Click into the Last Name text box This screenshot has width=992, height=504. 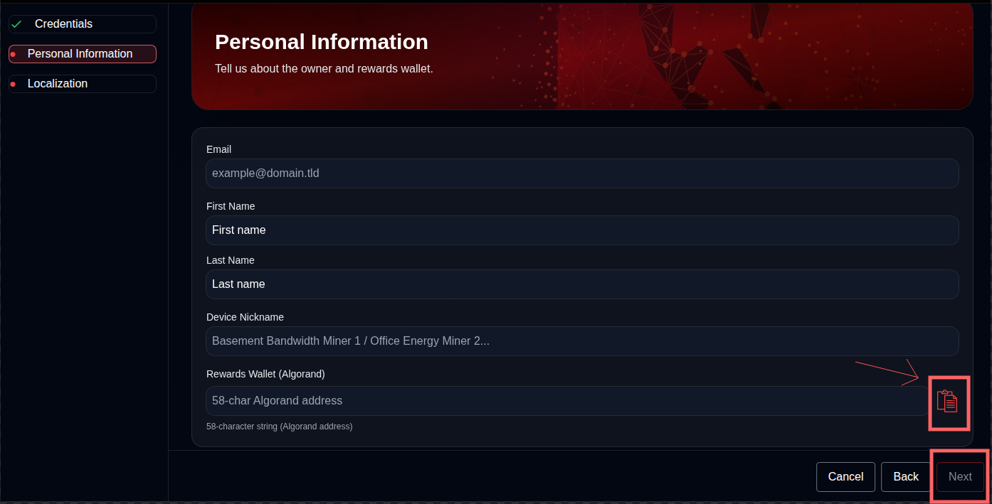tap(581, 284)
